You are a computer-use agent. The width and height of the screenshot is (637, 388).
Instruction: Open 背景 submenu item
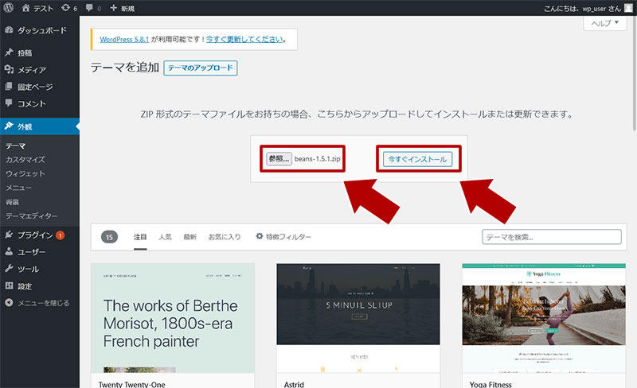tap(12, 202)
